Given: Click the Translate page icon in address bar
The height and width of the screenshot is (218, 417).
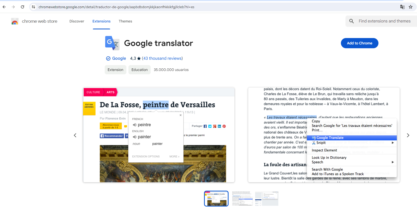Looking at the screenshot, I should tap(402, 7).
